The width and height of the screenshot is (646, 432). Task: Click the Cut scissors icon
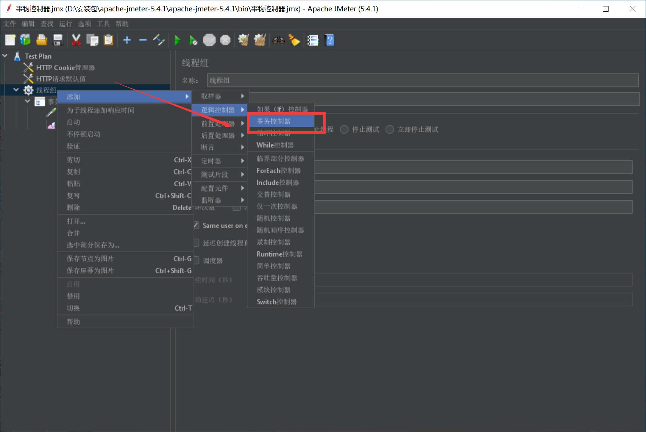pyautogui.click(x=76, y=40)
